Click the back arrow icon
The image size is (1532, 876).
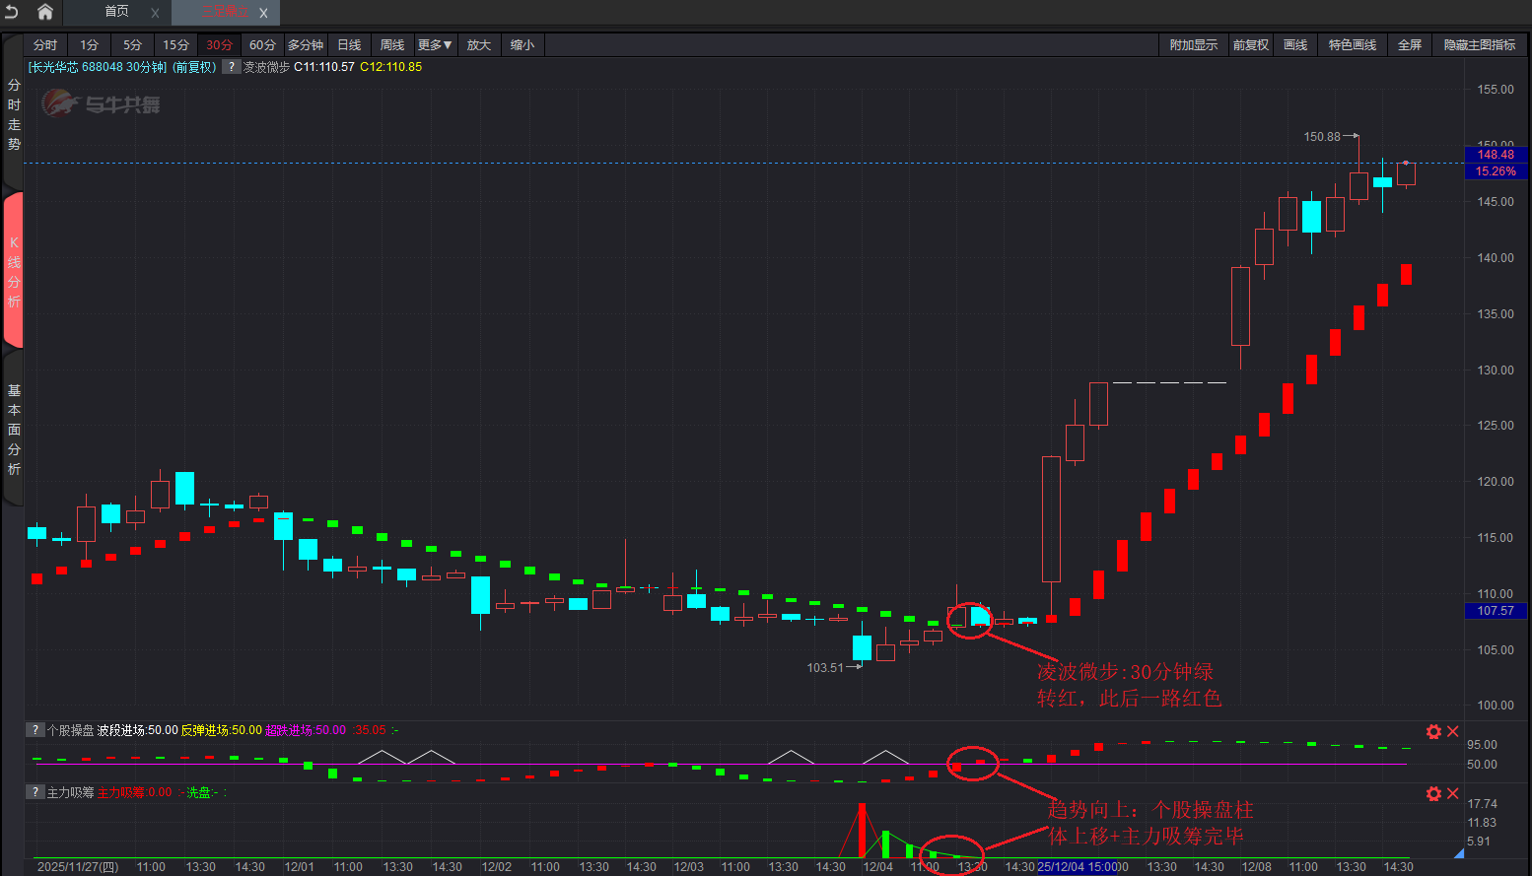point(12,12)
